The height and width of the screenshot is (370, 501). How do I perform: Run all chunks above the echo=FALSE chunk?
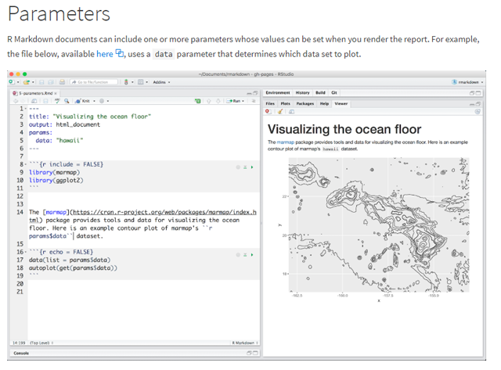(245, 255)
